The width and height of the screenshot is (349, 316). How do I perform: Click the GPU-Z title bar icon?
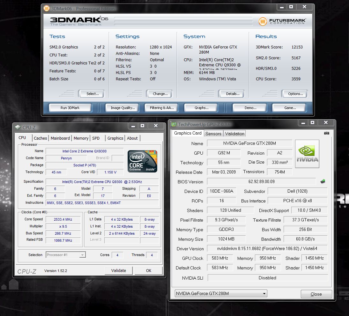(174, 124)
